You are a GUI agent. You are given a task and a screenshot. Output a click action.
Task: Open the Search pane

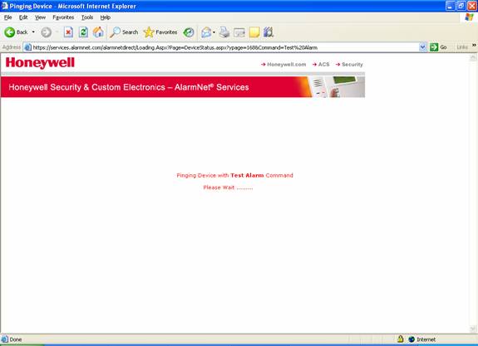click(124, 32)
